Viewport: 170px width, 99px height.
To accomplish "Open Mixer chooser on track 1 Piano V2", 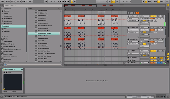I will pos(133,18).
